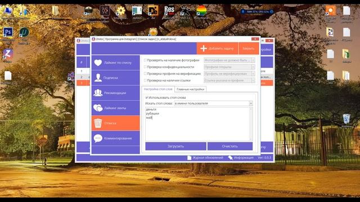Enable Проверка на наличии ссылки checkbox

click(x=145, y=80)
